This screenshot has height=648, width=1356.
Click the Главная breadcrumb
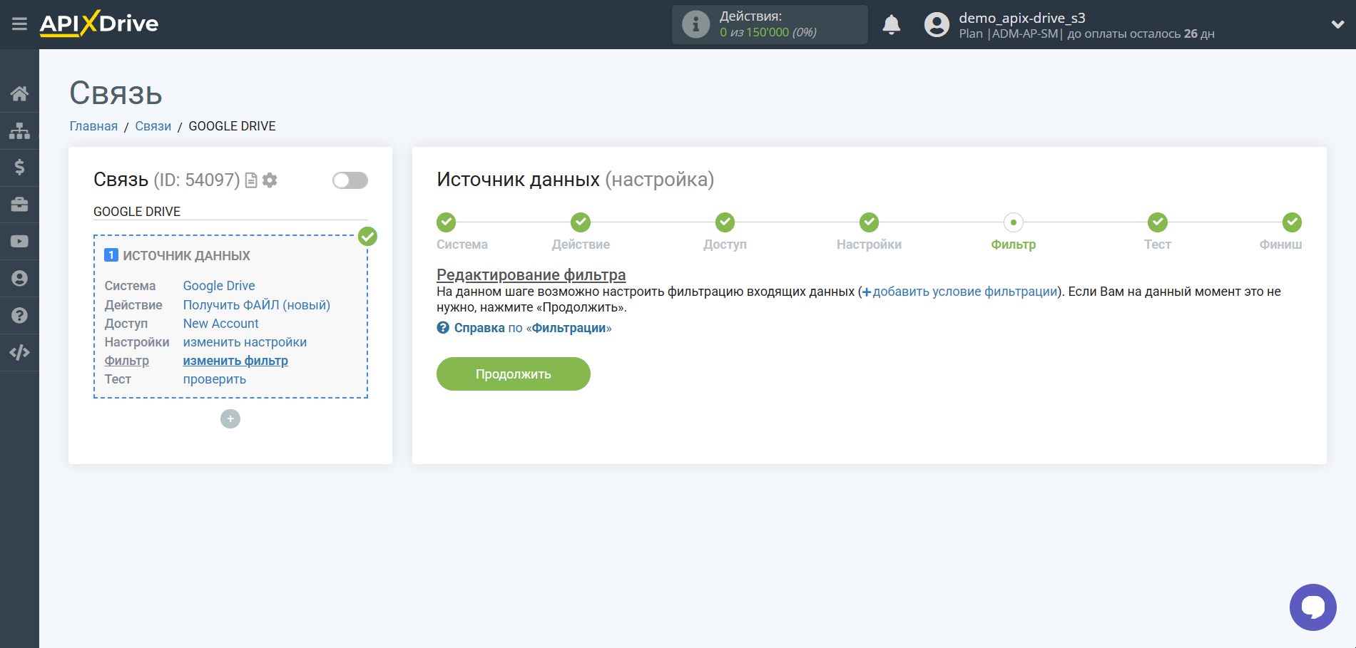[x=93, y=126]
